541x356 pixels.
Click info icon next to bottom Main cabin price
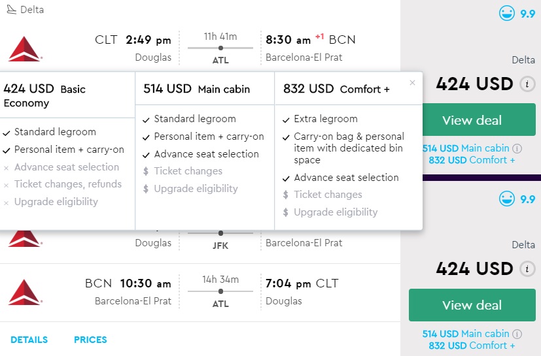click(517, 334)
